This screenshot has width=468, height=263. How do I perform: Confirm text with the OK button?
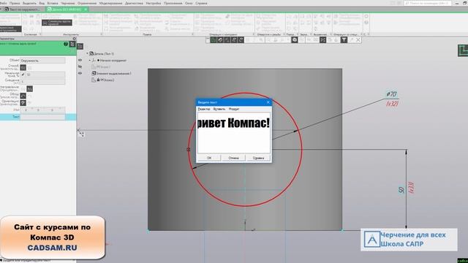click(x=209, y=158)
